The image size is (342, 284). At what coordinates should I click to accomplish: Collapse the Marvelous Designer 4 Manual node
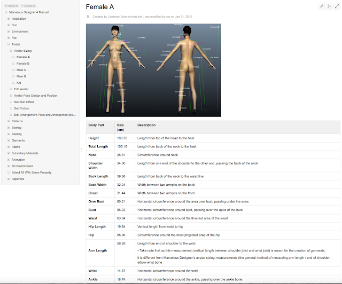tap(6, 12)
